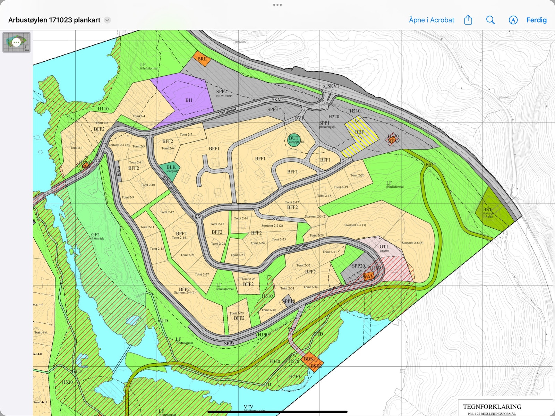Tap the SKV2 road label
Screen dimensions: 555x416
[x=277, y=99]
